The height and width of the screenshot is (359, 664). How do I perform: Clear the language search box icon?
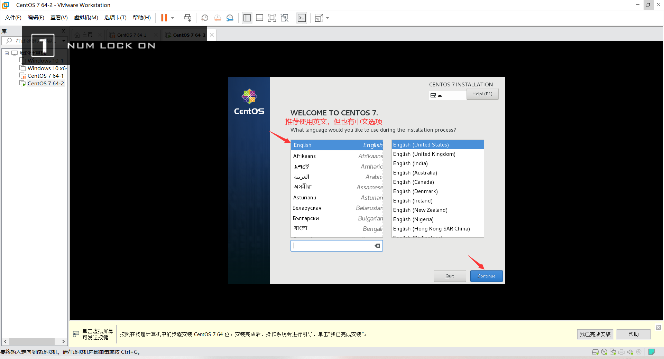(x=377, y=246)
